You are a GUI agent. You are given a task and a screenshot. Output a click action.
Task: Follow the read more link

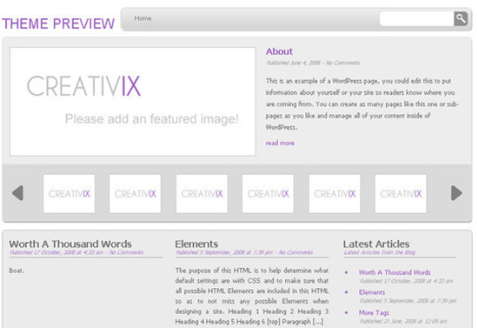tap(280, 143)
